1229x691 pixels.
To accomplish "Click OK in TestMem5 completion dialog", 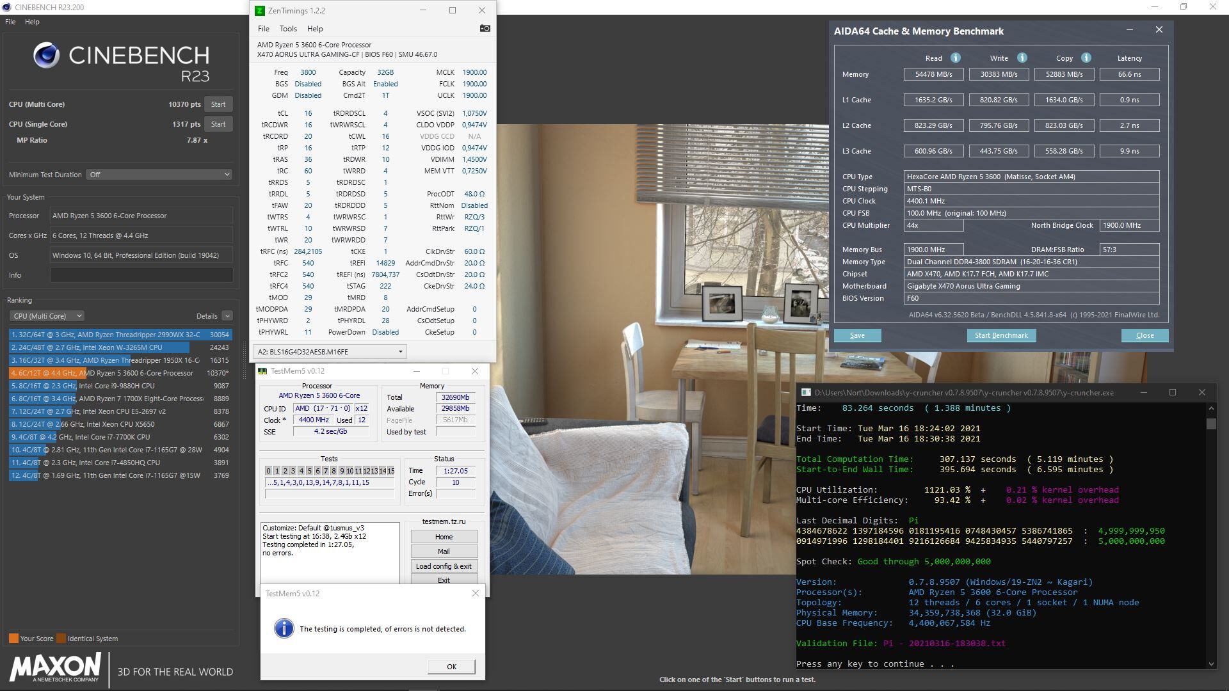I will pyautogui.click(x=451, y=667).
